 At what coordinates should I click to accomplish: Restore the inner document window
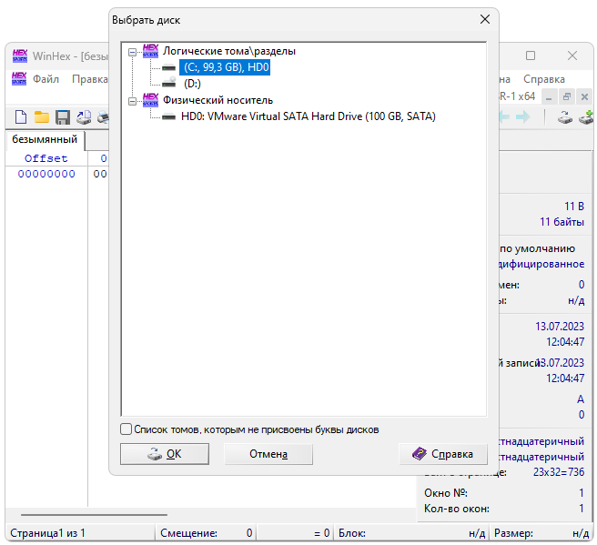coord(567,97)
